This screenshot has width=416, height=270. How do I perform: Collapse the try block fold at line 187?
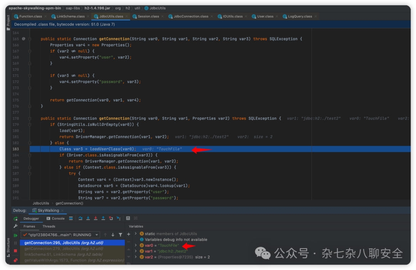pyautogui.click(x=30, y=173)
